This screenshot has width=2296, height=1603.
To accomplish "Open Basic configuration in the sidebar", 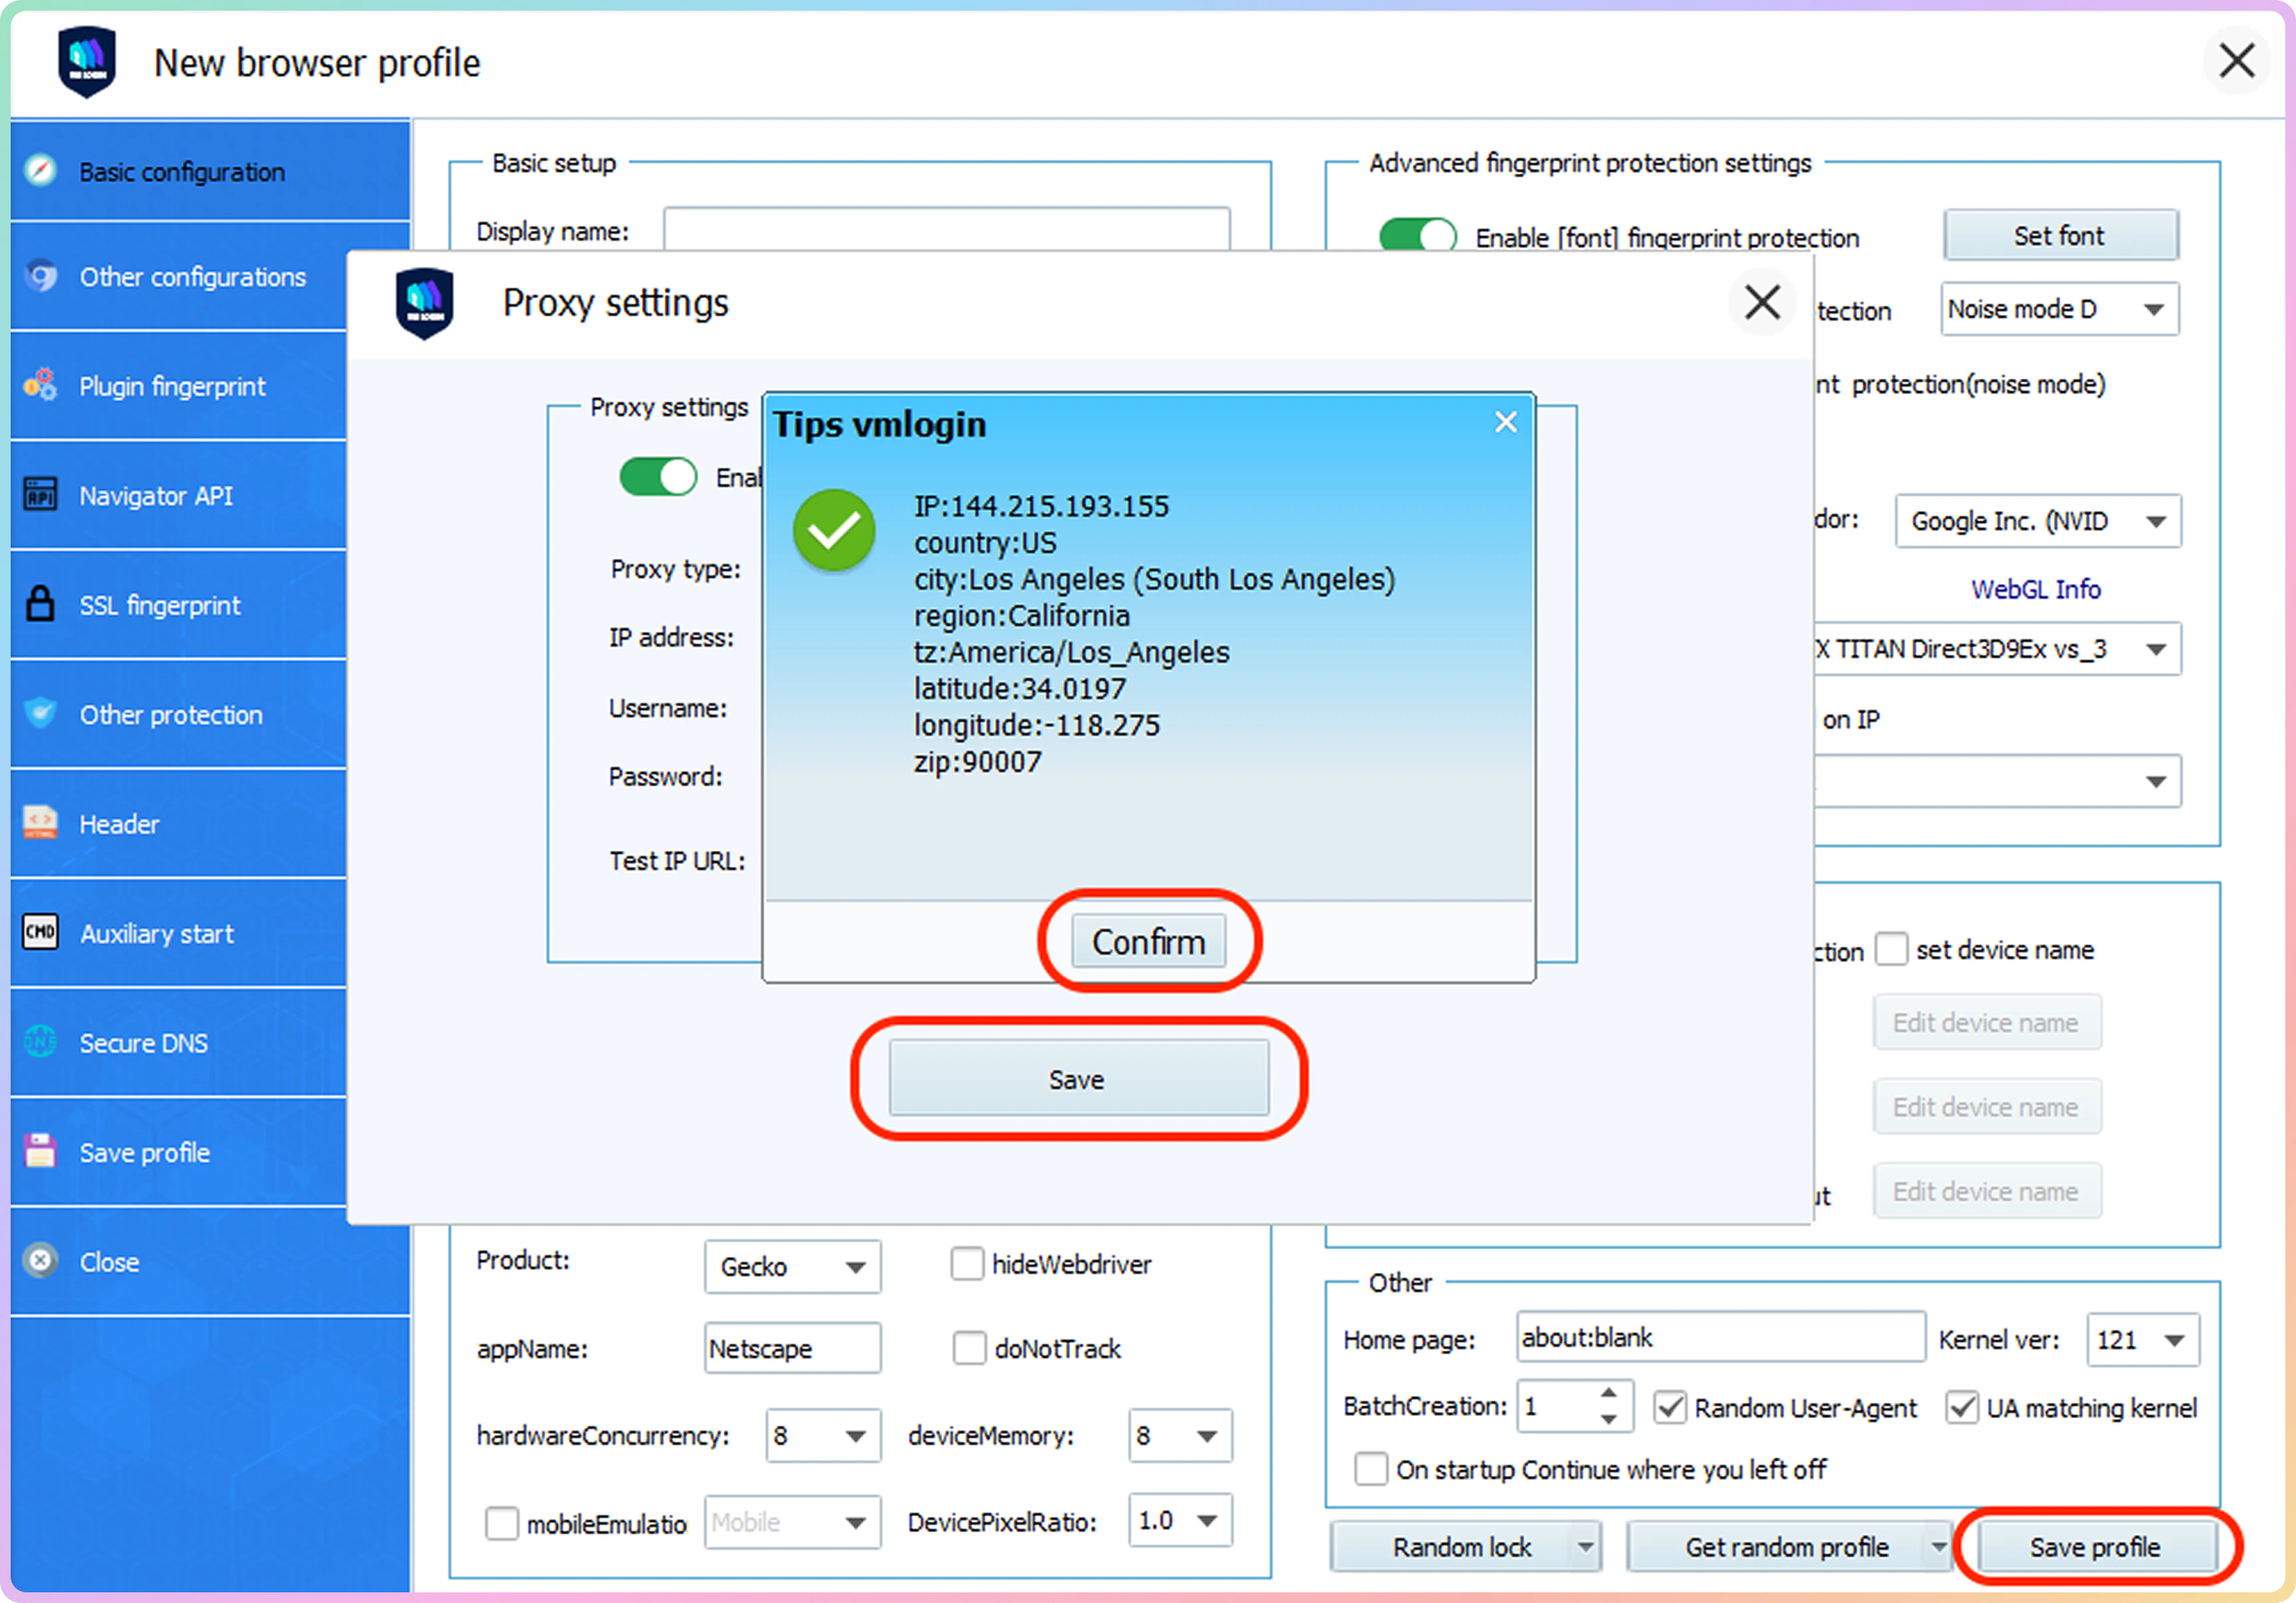I will (182, 172).
